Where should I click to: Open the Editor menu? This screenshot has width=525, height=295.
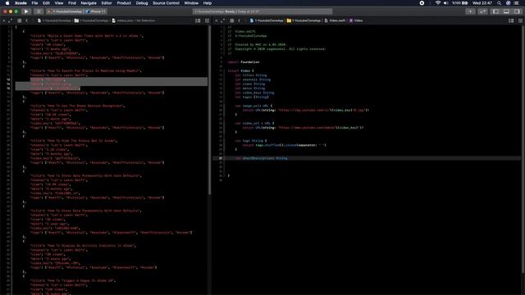pyautogui.click(x=107, y=3)
